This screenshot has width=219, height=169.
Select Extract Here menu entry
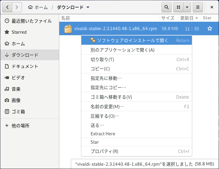pos(136,134)
